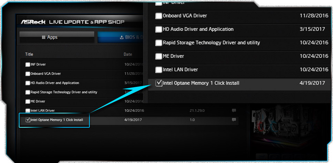Switch to the Apps tab
Screen dimensions: 333x163
tap(57, 37)
